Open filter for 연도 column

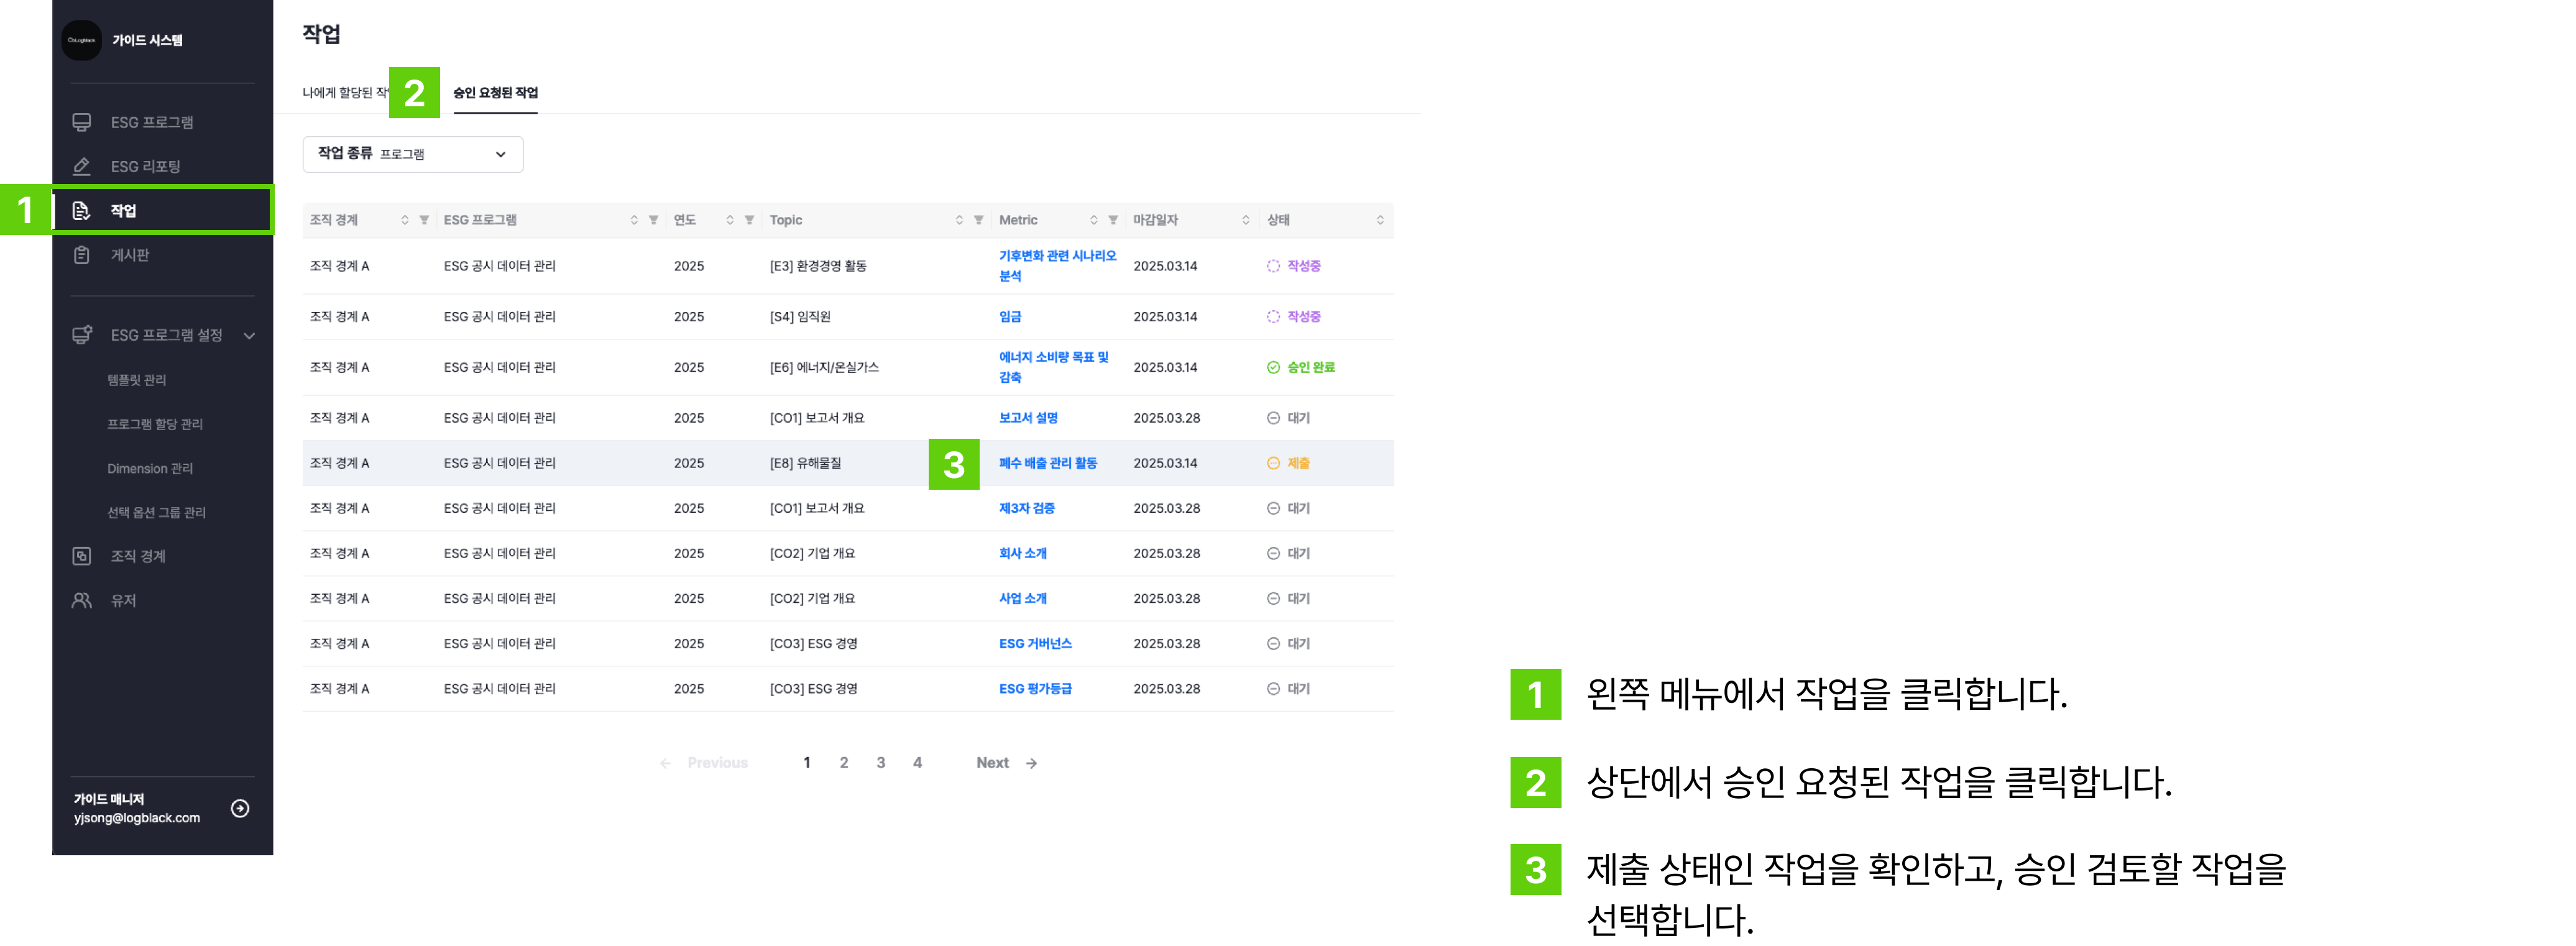click(749, 220)
